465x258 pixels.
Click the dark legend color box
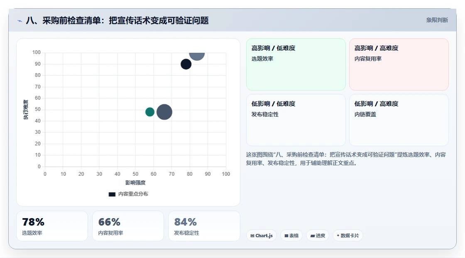point(112,194)
